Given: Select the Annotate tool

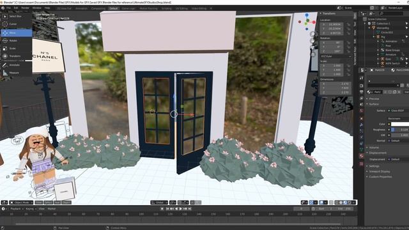Looking at the screenshot, I should 16,65.
